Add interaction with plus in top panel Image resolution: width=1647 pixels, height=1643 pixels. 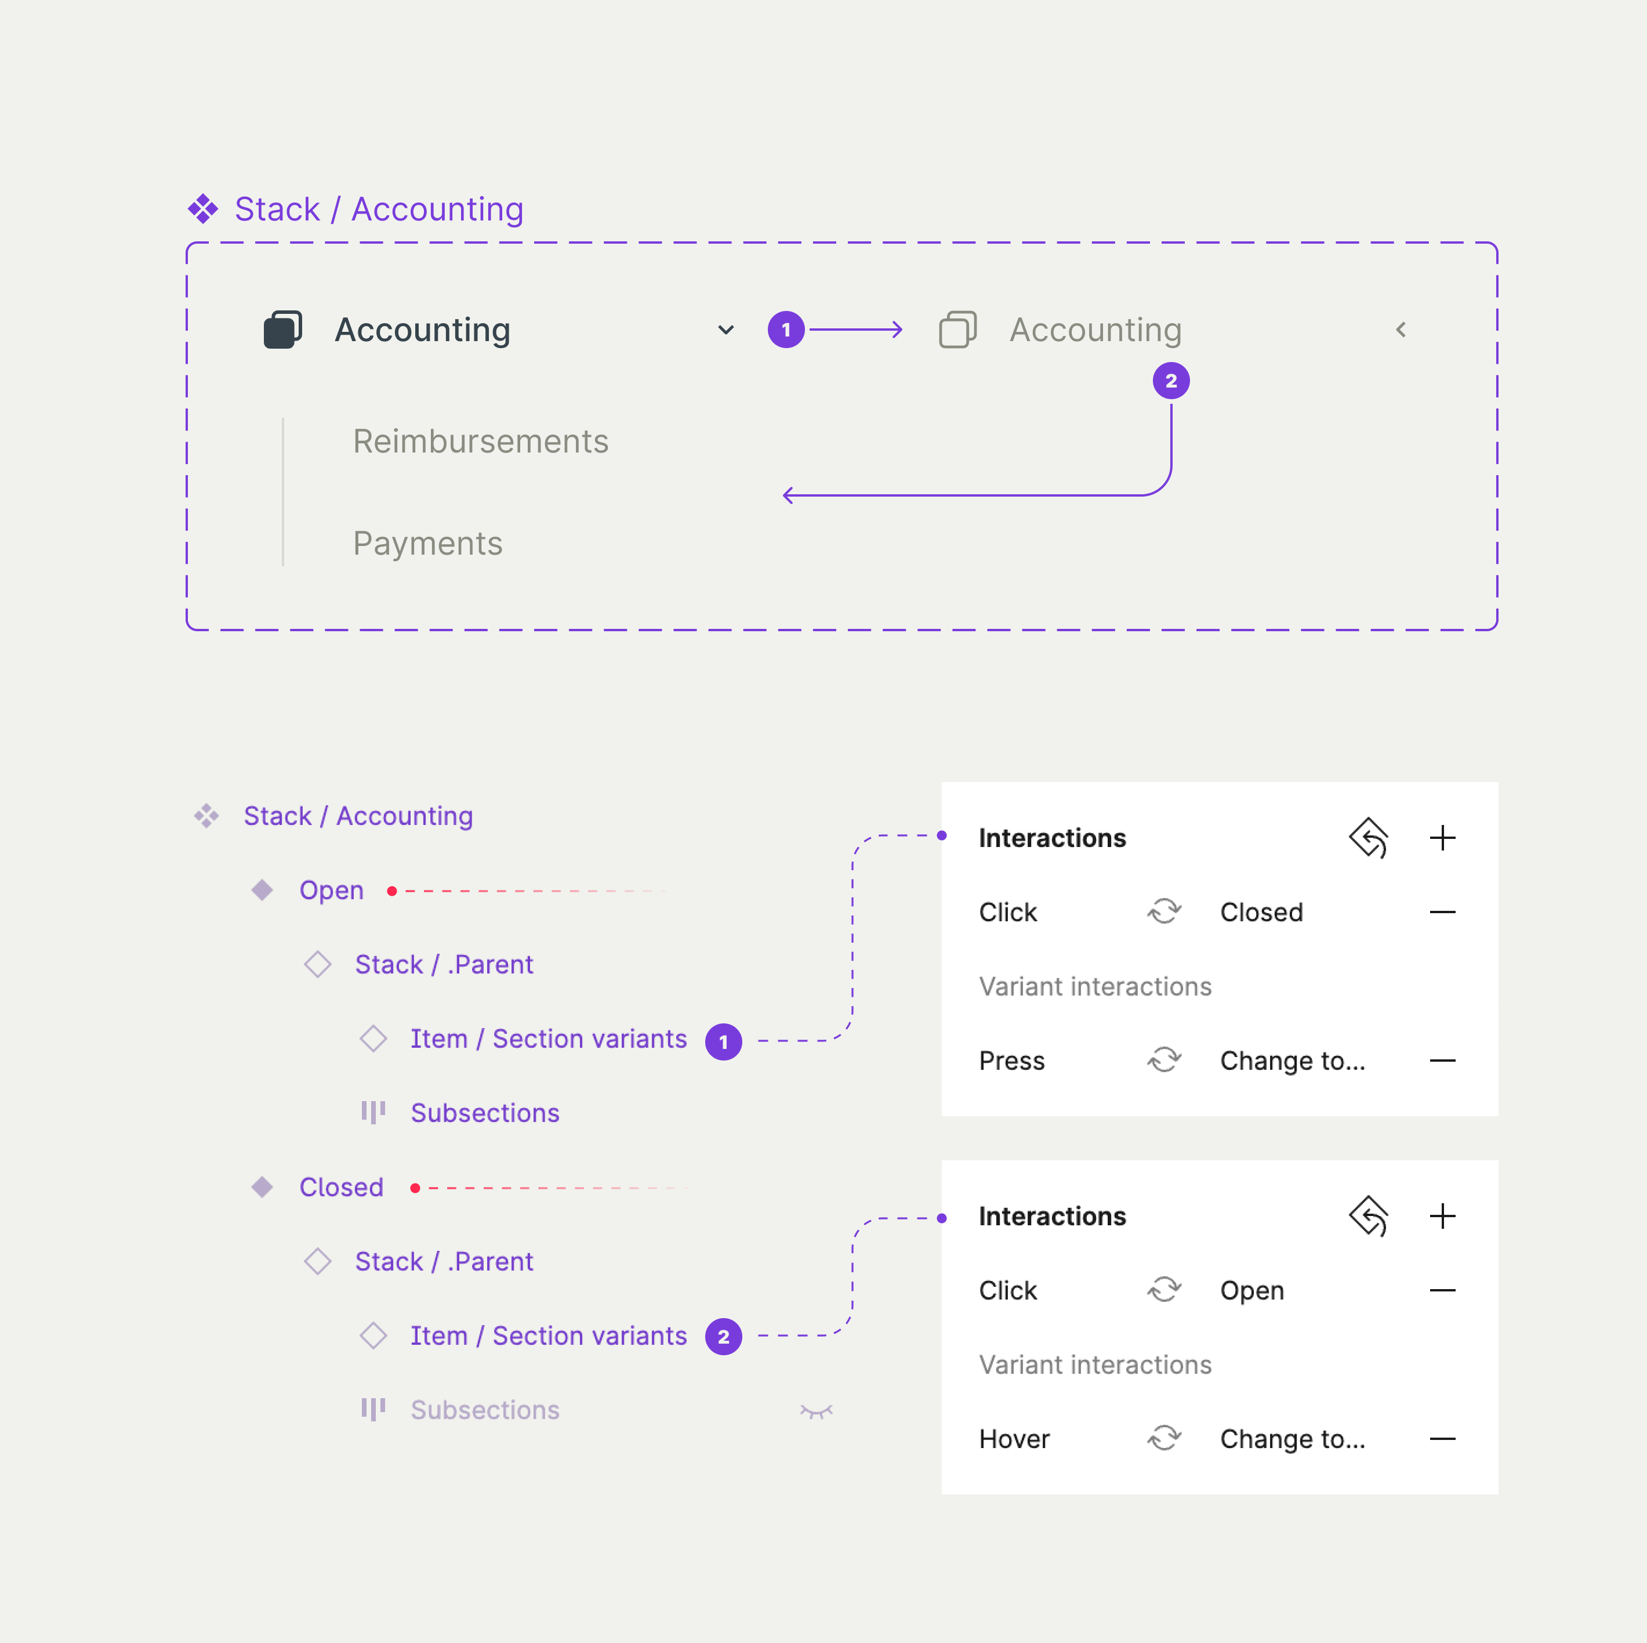tap(1442, 837)
